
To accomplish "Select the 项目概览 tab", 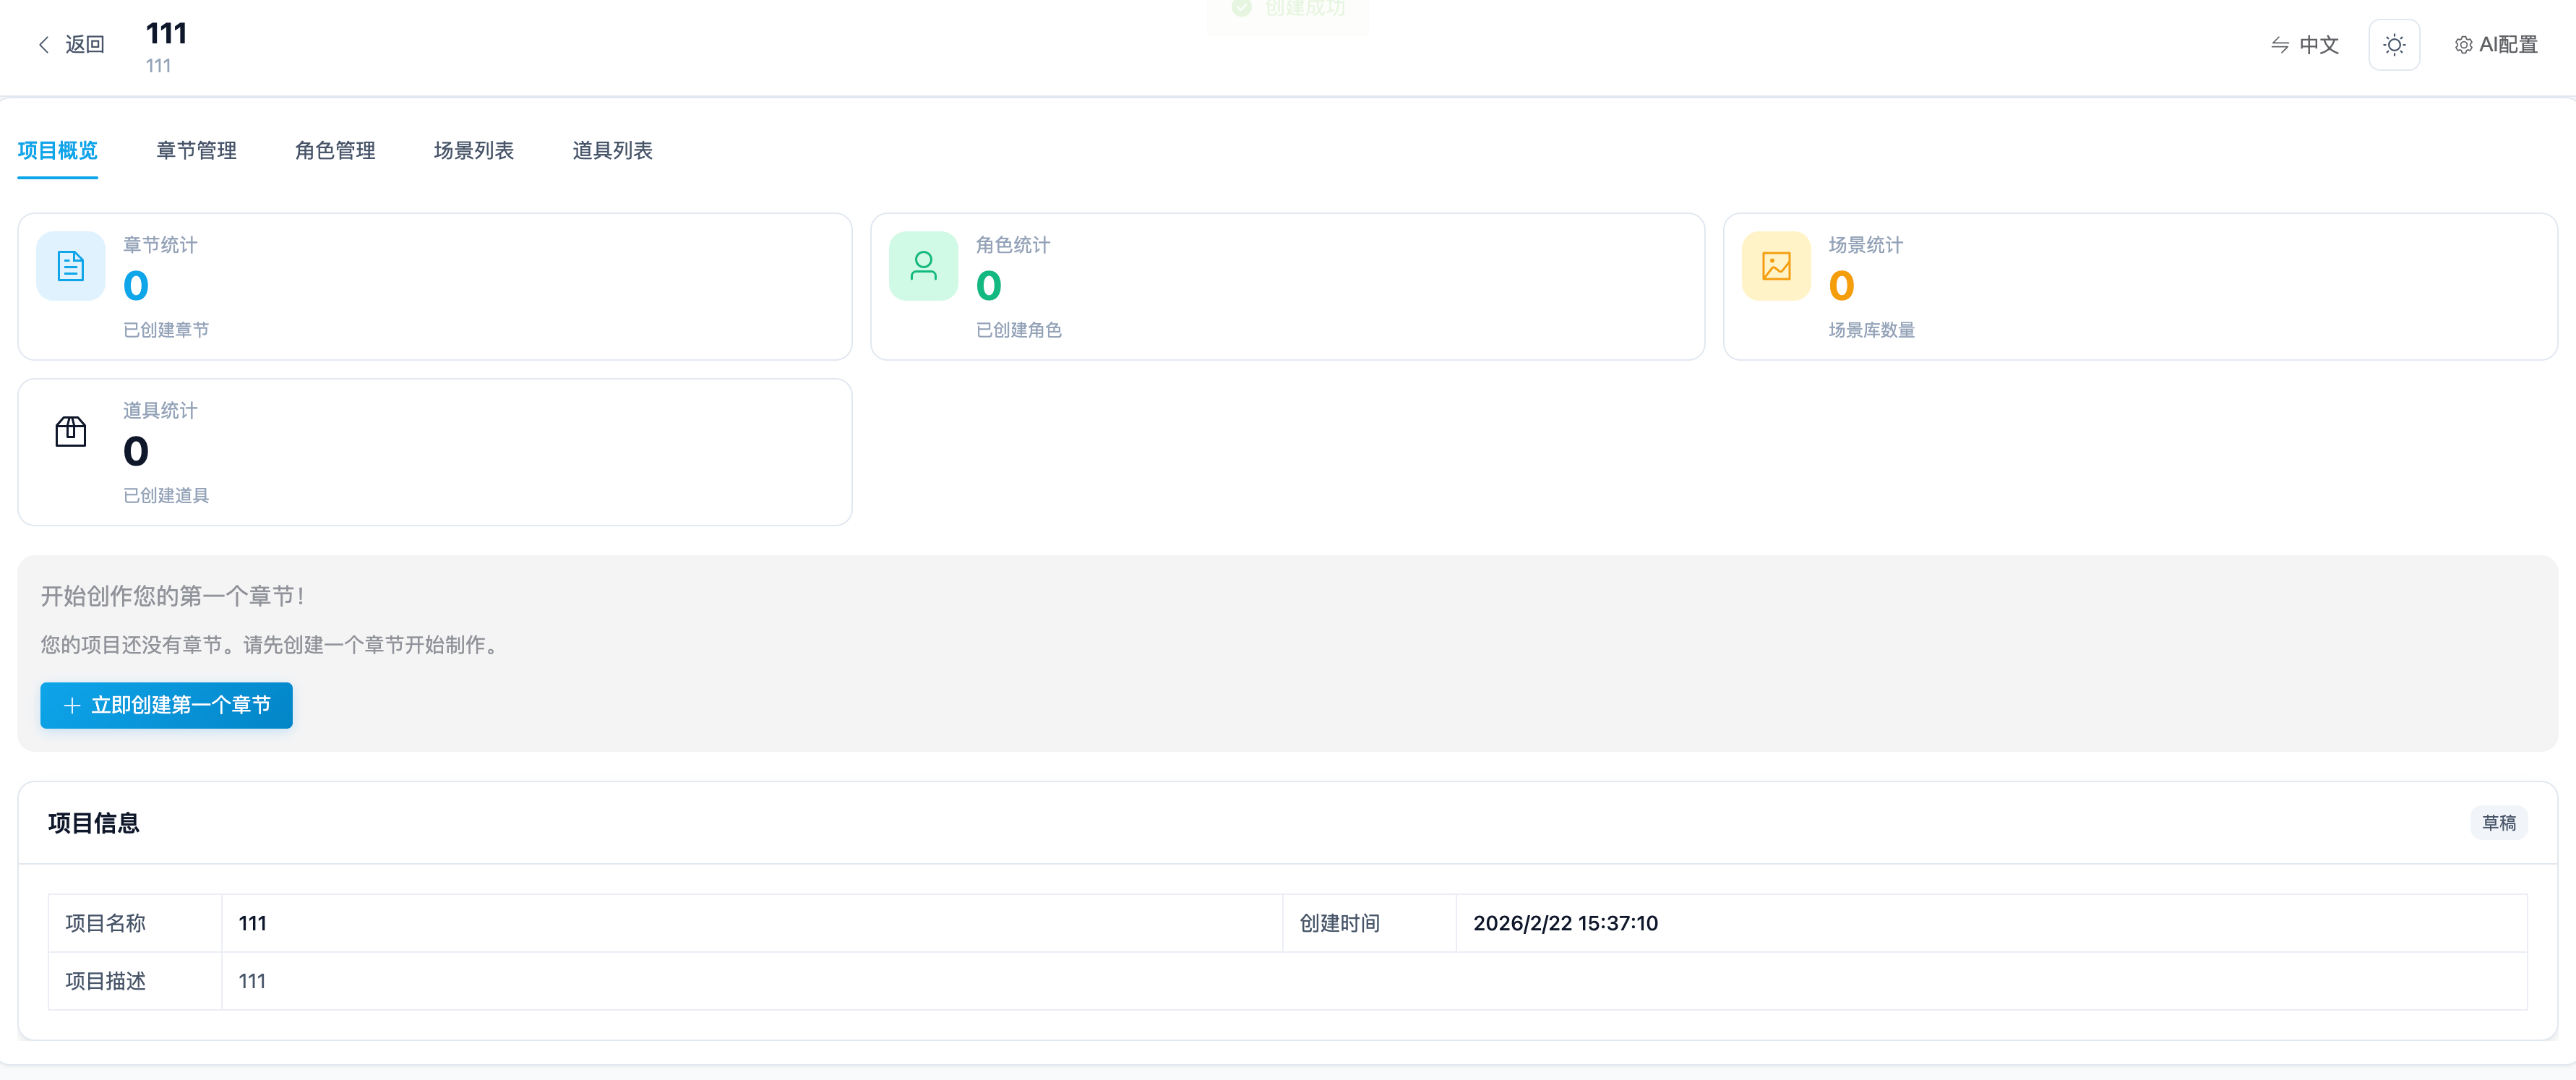I will click(57, 150).
